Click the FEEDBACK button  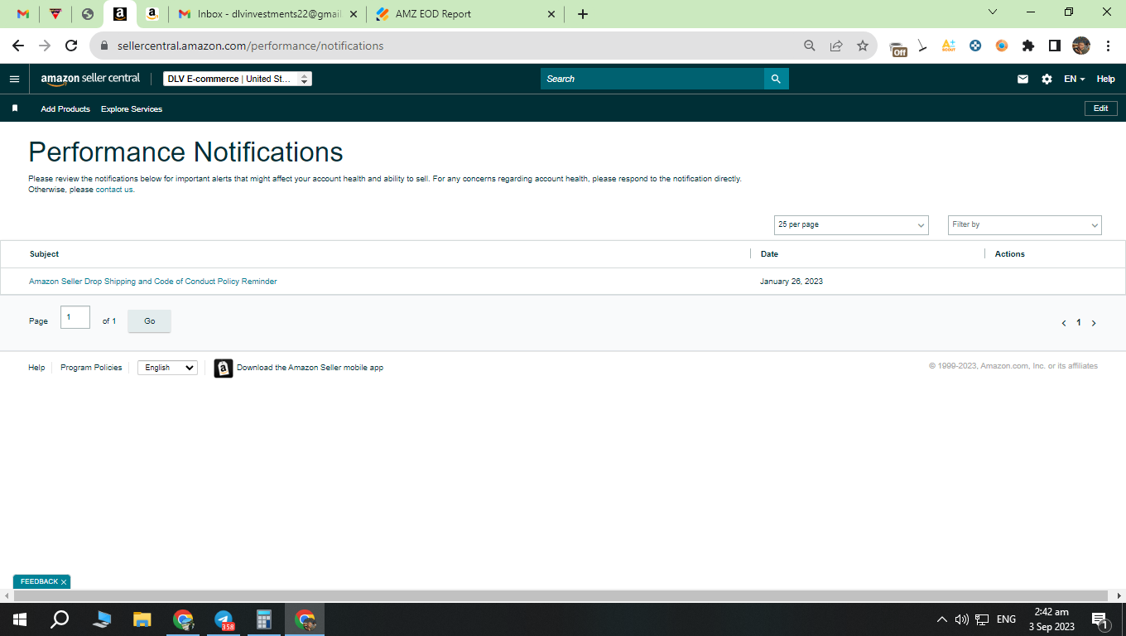click(x=39, y=582)
